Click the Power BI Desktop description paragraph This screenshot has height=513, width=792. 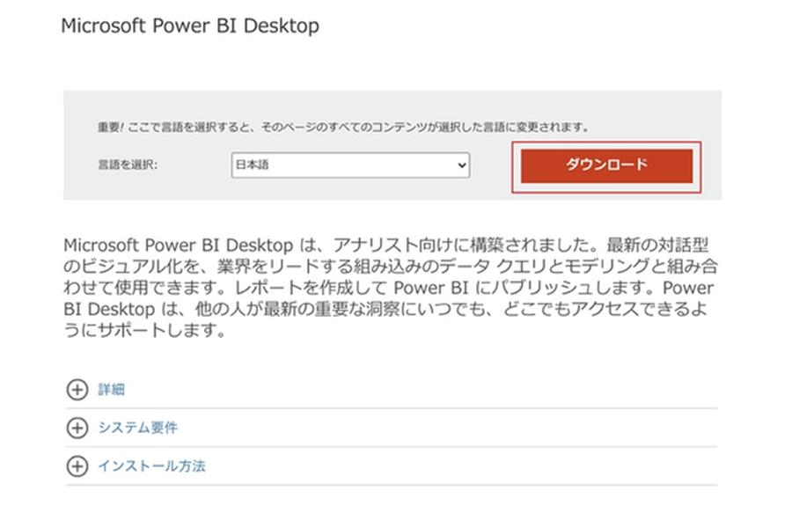[x=391, y=288]
